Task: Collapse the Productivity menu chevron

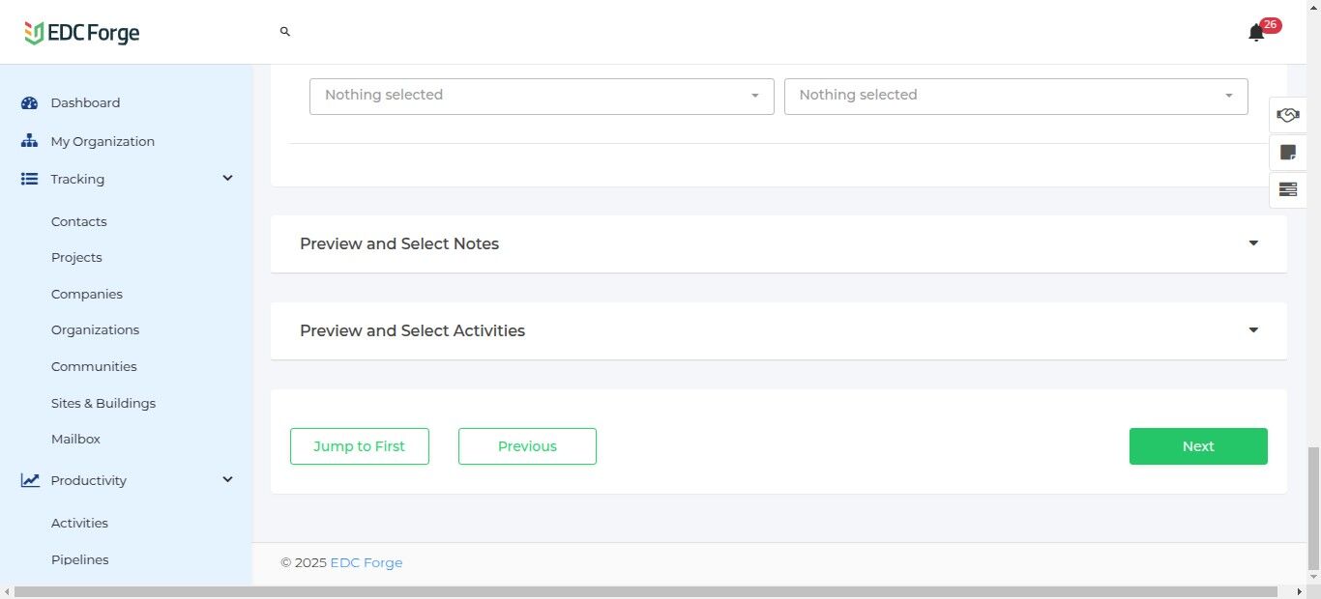Action: [x=228, y=480]
